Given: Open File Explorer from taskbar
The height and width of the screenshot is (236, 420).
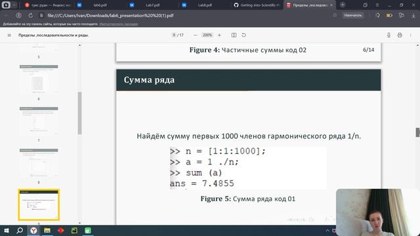Looking at the screenshot, I should [x=47, y=230].
